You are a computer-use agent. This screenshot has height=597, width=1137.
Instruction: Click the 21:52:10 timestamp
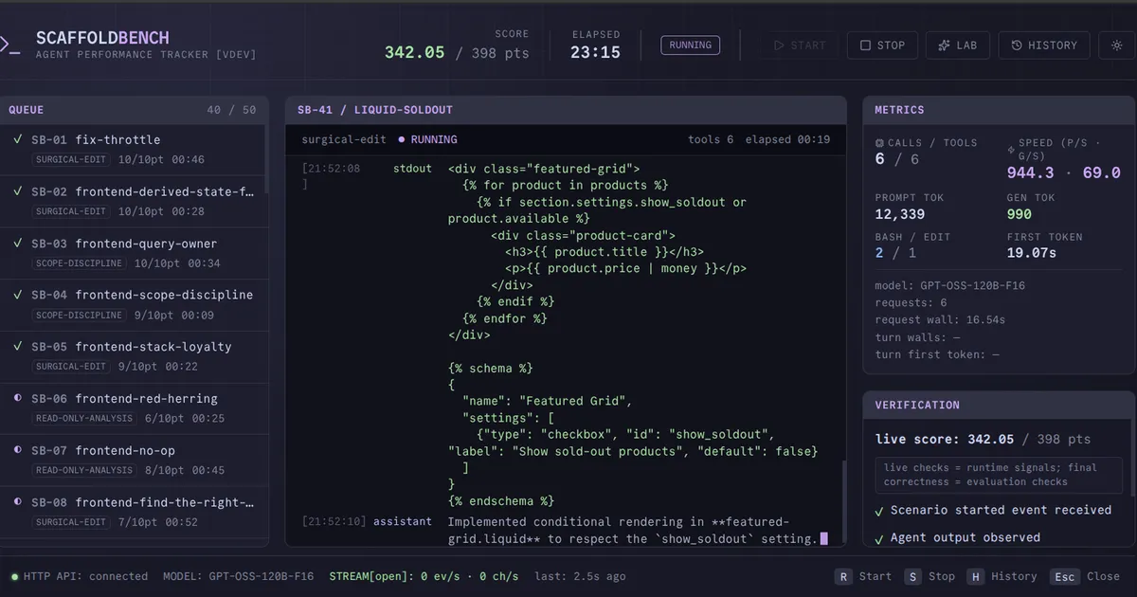pos(334,522)
